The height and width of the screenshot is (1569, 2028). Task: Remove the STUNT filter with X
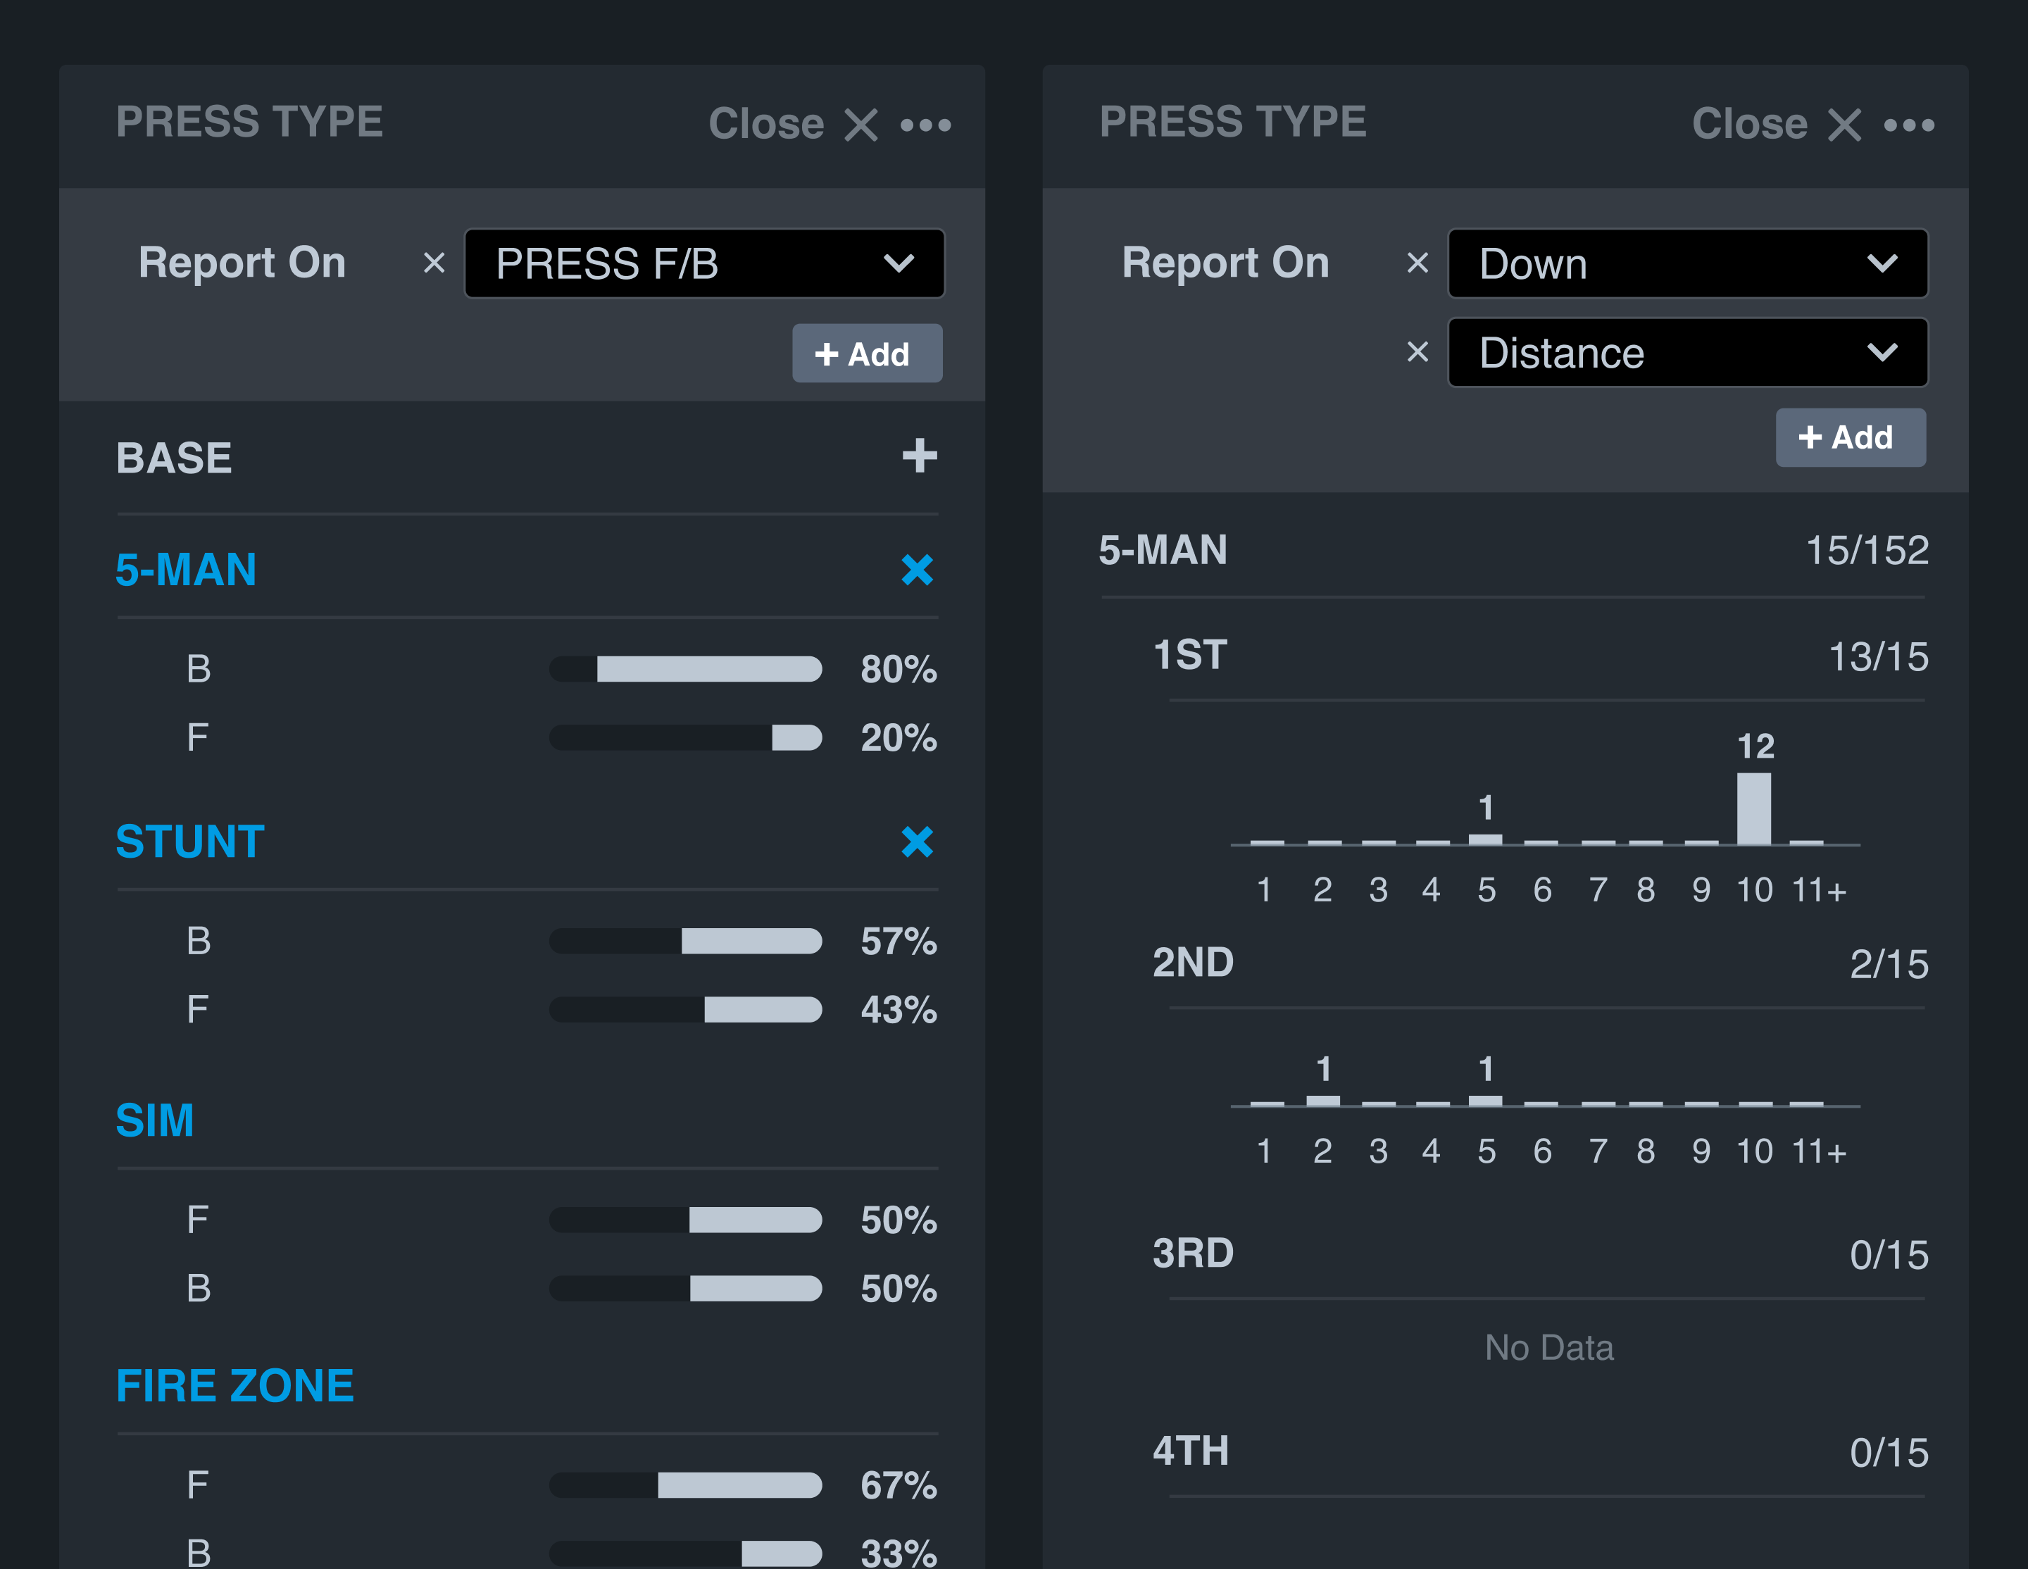pos(918,842)
